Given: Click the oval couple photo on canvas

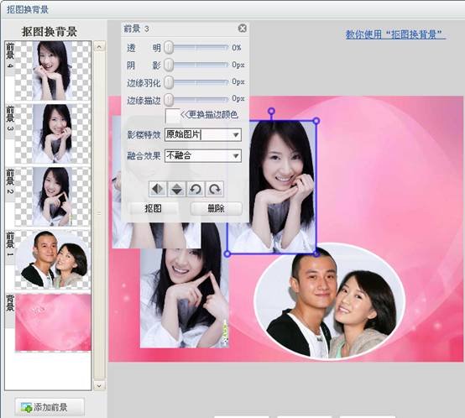Looking at the screenshot, I should tap(330, 301).
